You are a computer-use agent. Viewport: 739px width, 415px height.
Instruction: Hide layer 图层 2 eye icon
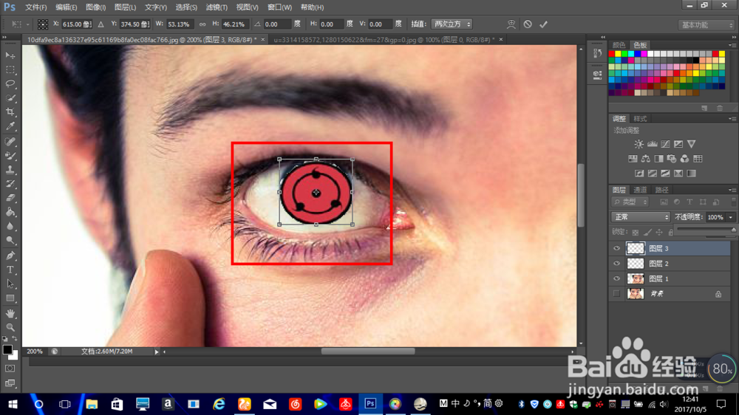coord(616,264)
